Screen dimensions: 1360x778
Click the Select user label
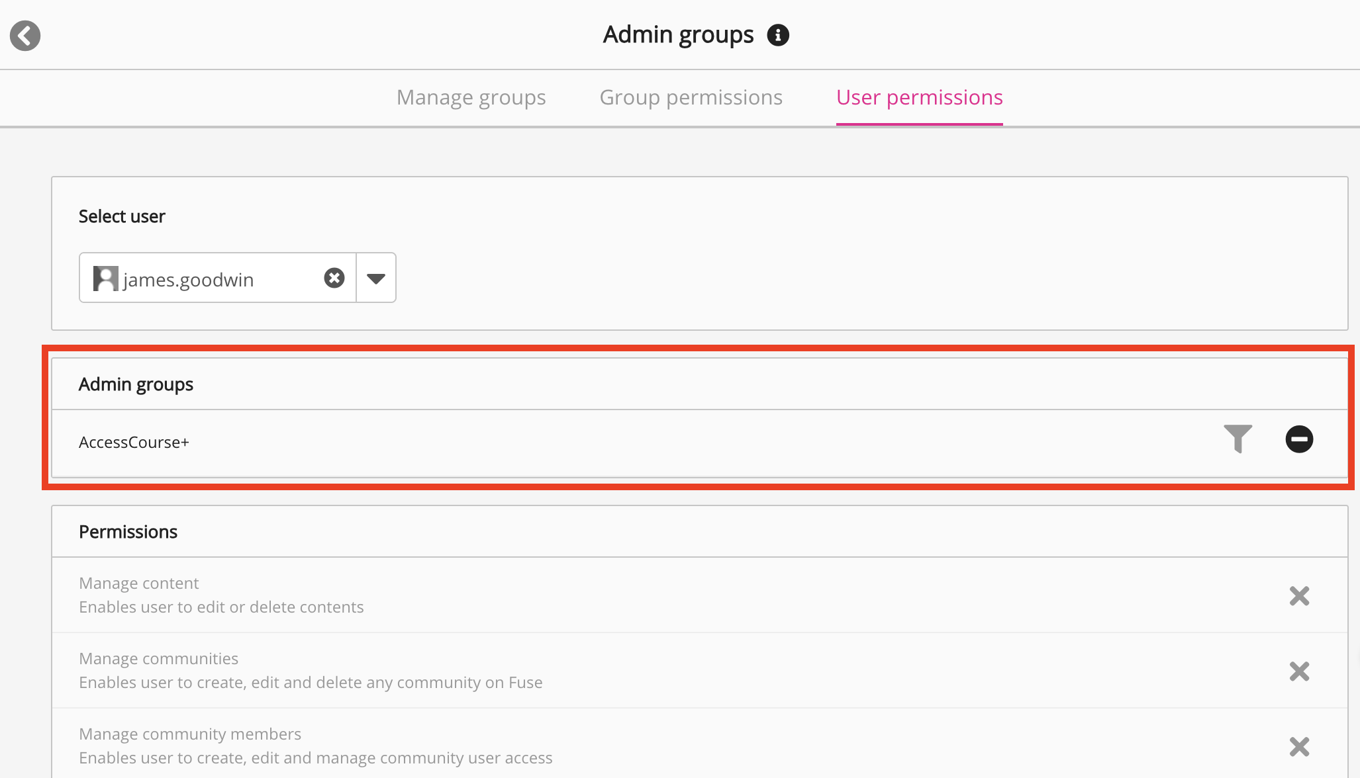(x=122, y=216)
